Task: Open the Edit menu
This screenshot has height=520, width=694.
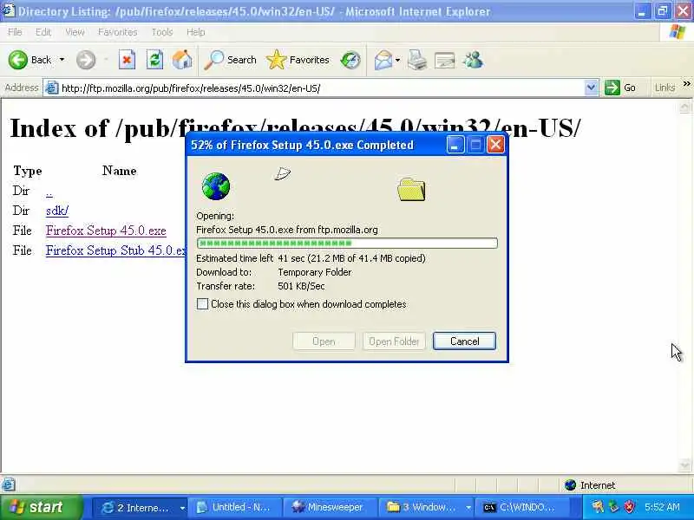Action: (x=43, y=32)
